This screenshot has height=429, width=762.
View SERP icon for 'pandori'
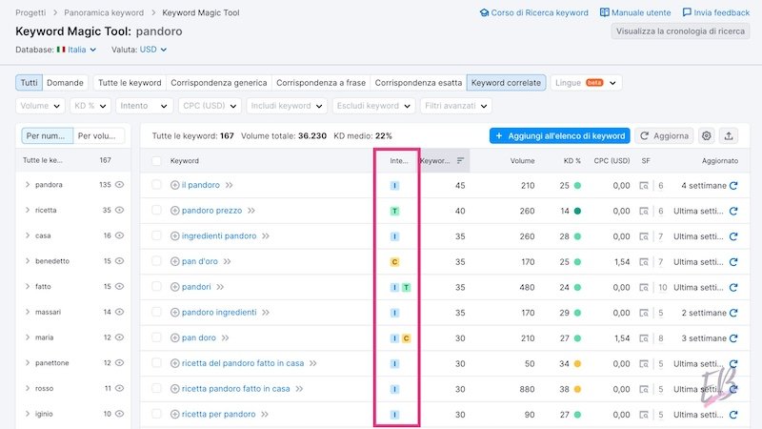coord(644,287)
